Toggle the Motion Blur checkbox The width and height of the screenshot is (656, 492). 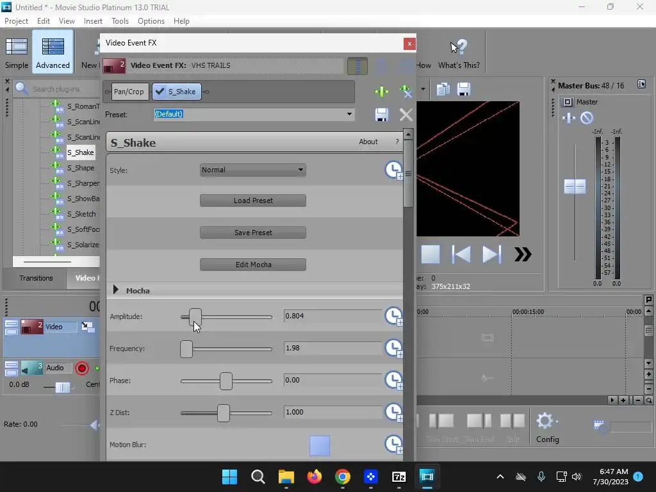click(x=320, y=446)
